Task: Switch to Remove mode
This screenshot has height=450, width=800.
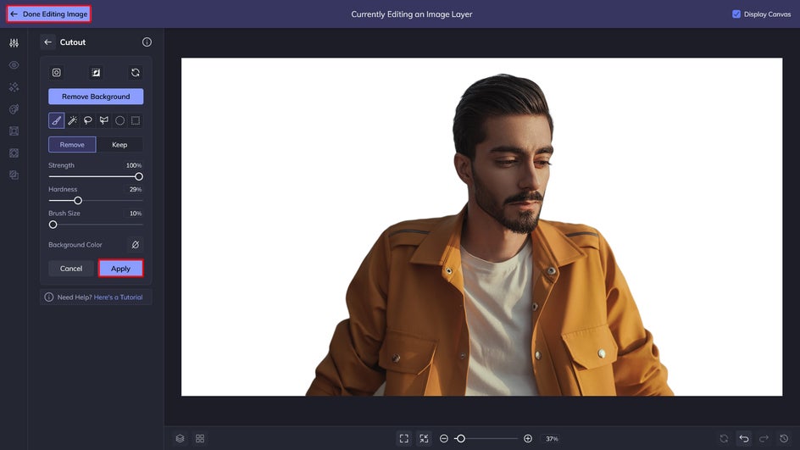Action: pyautogui.click(x=72, y=144)
